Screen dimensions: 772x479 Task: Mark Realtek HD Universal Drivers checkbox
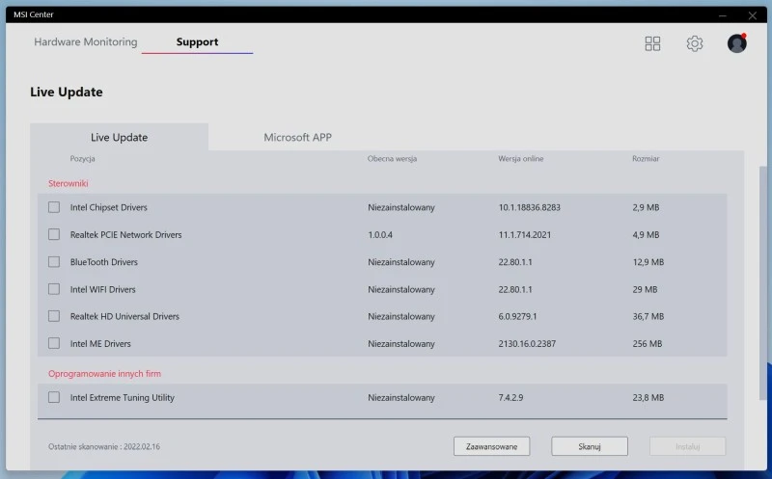pos(54,316)
